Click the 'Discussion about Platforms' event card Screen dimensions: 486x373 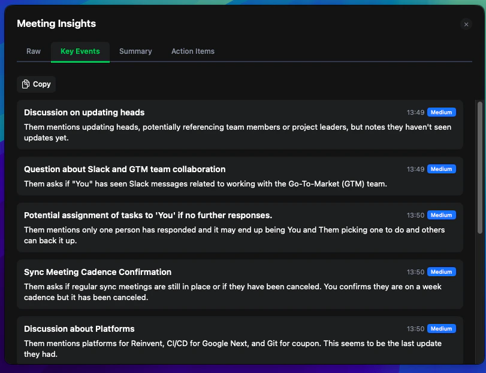pos(240,341)
